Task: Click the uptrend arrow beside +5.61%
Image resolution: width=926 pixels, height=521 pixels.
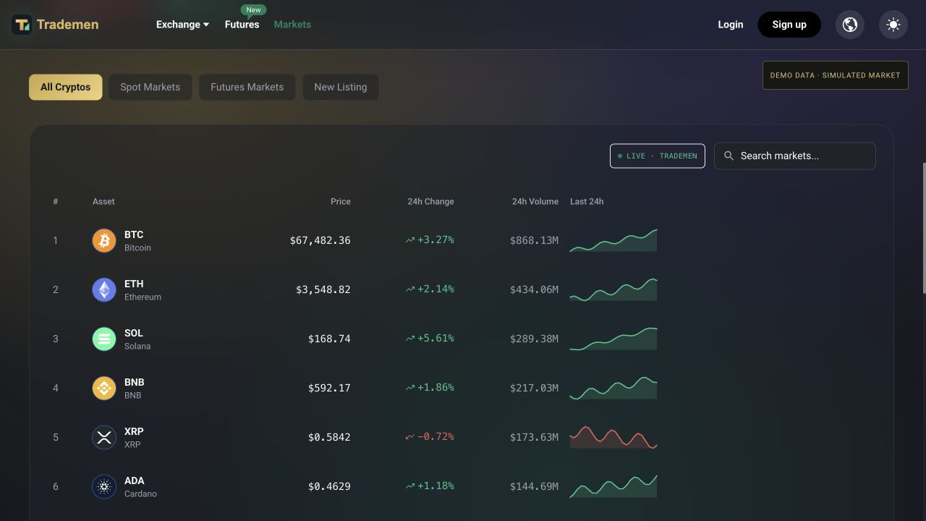Action: click(x=410, y=339)
